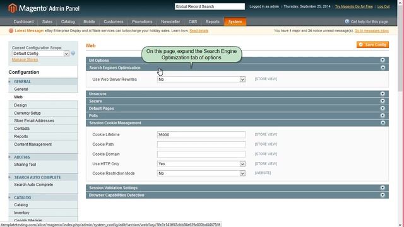Expand the Unsecure section arrow
Image resolution: width=404 pixels, height=227 pixels.
383,94
